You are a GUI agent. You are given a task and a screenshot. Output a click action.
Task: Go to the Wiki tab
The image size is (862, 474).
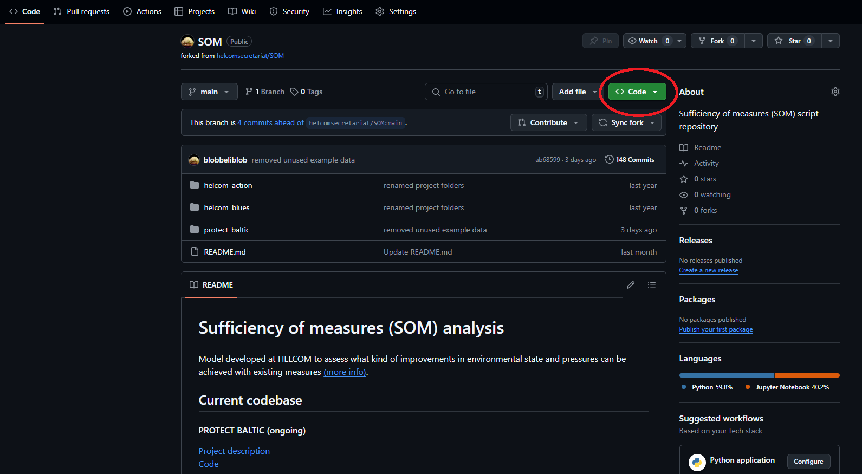(x=242, y=11)
